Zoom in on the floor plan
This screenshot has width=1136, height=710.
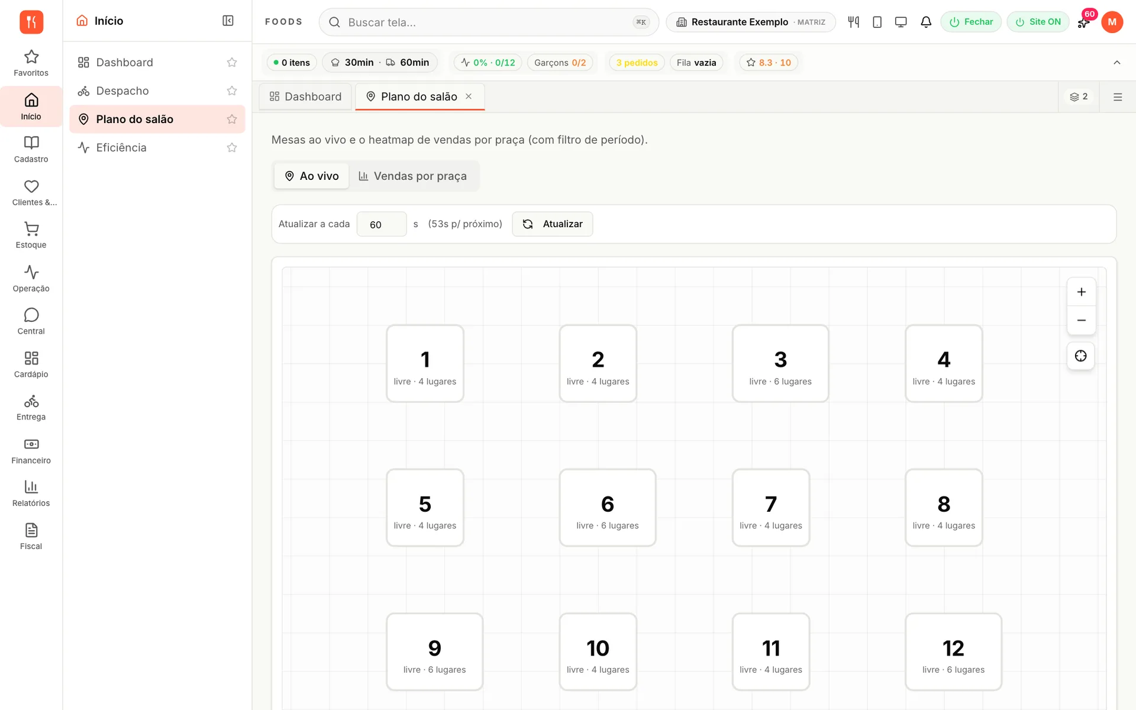point(1081,292)
